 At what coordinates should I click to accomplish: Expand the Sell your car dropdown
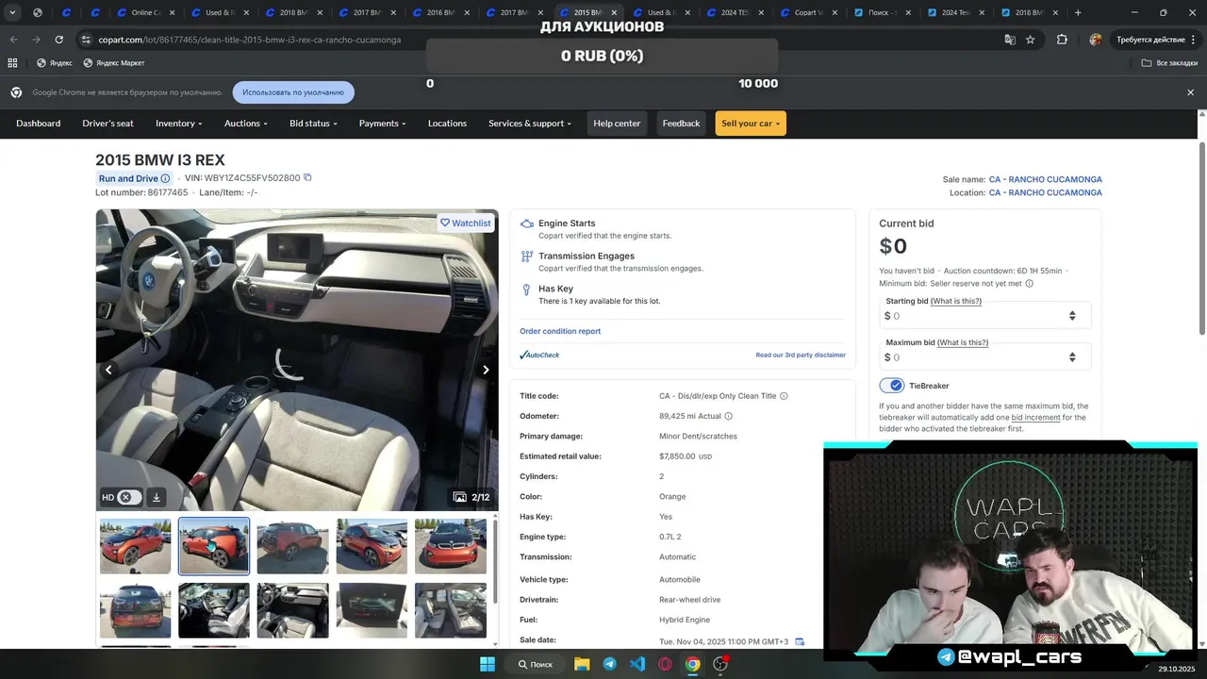751,124
